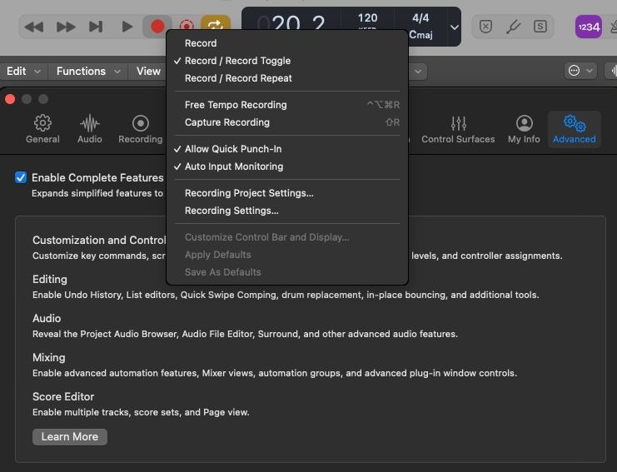Open the Edit dropdown menu
Screen dimensions: 617x472
point(22,72)
